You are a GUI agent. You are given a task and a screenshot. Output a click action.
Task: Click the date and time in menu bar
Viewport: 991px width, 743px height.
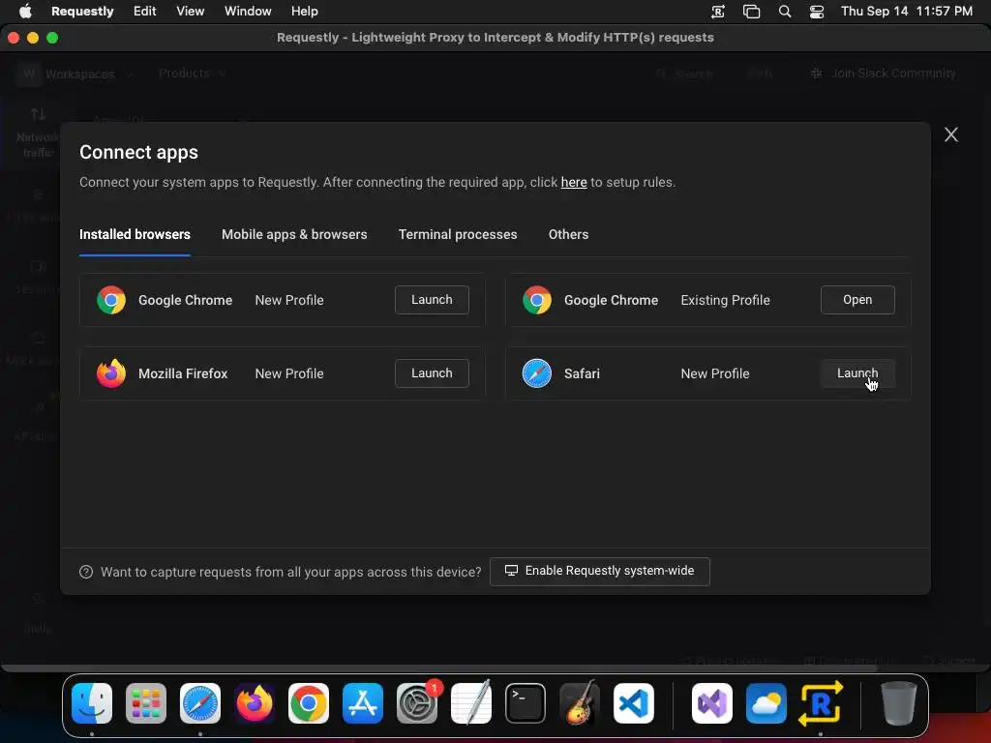[906, 11]
